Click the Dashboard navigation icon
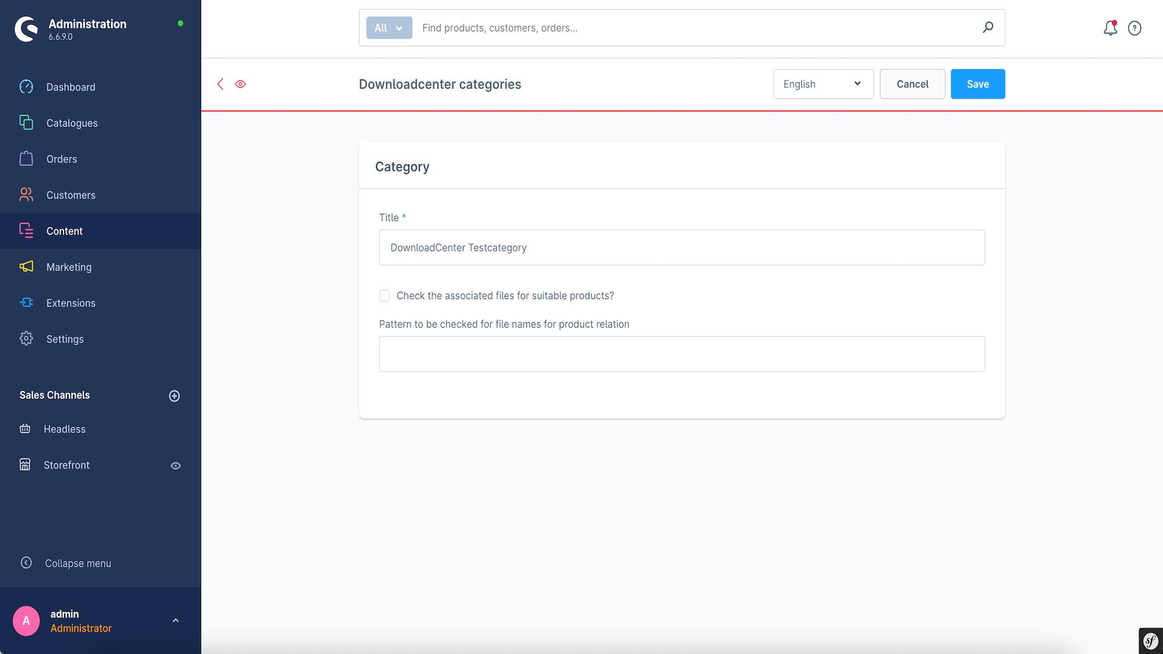The image size is (1163, 654). [x=27, y=87]
